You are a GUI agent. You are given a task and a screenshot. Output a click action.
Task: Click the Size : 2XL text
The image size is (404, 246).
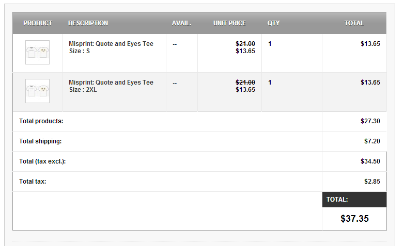click(83, 90)
